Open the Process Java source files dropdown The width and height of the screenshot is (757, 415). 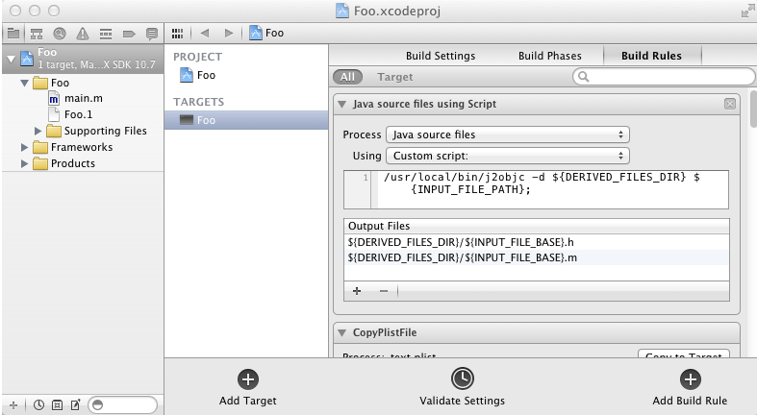pos(508,134)
